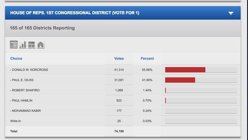Switch to the bar chart view icon

pos(23,45)
